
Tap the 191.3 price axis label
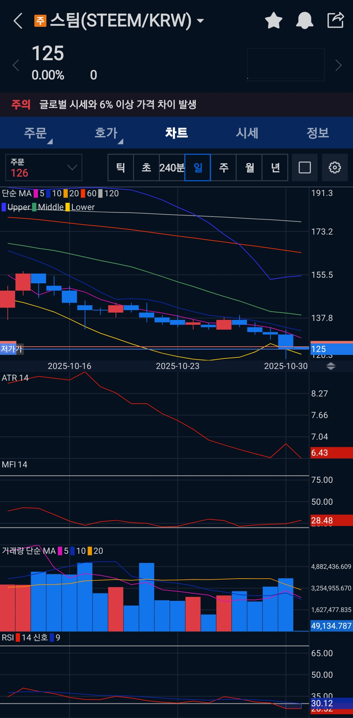tap(322, 193)
